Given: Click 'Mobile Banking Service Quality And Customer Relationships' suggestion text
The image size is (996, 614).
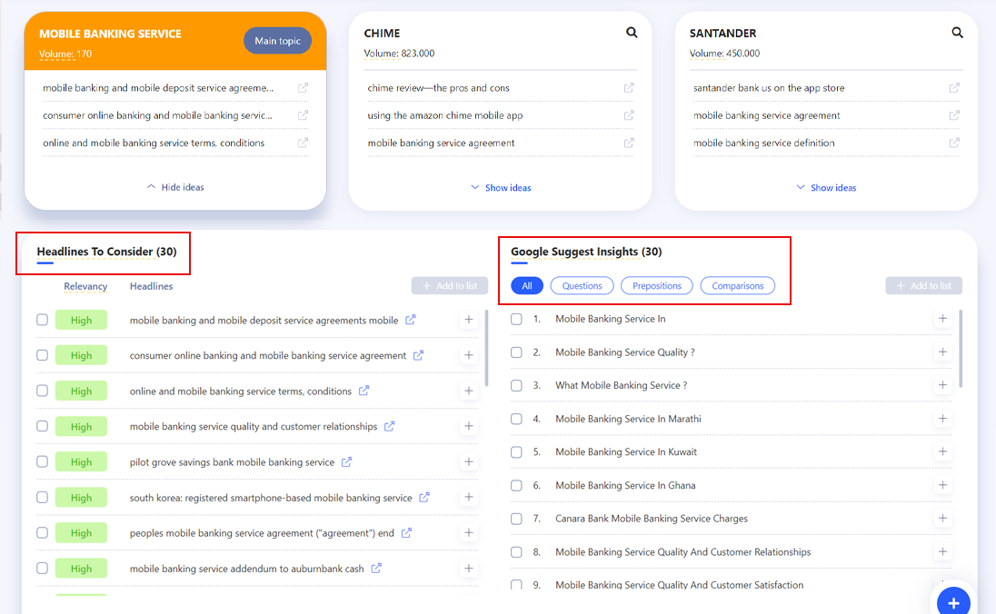Looking at the screenshot, I should pyautogui.click(x=682, y=551).
